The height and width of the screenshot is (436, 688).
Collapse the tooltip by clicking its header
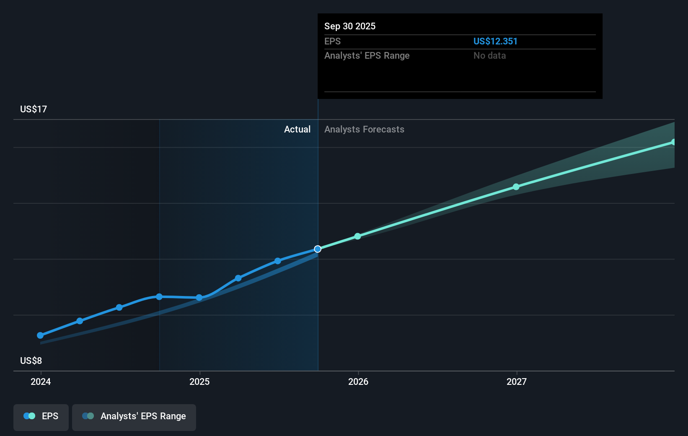pos(350,26)
